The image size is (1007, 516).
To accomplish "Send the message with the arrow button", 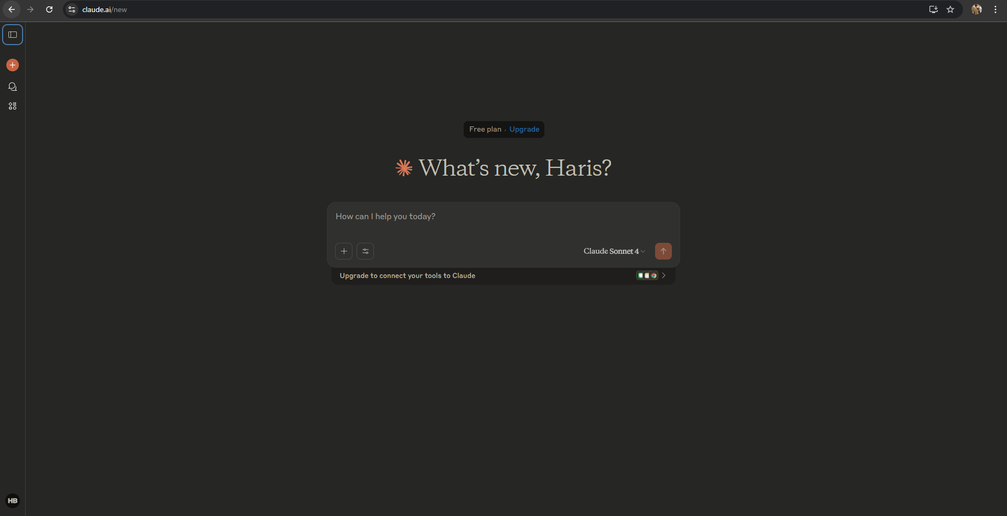I will [663, 251].
